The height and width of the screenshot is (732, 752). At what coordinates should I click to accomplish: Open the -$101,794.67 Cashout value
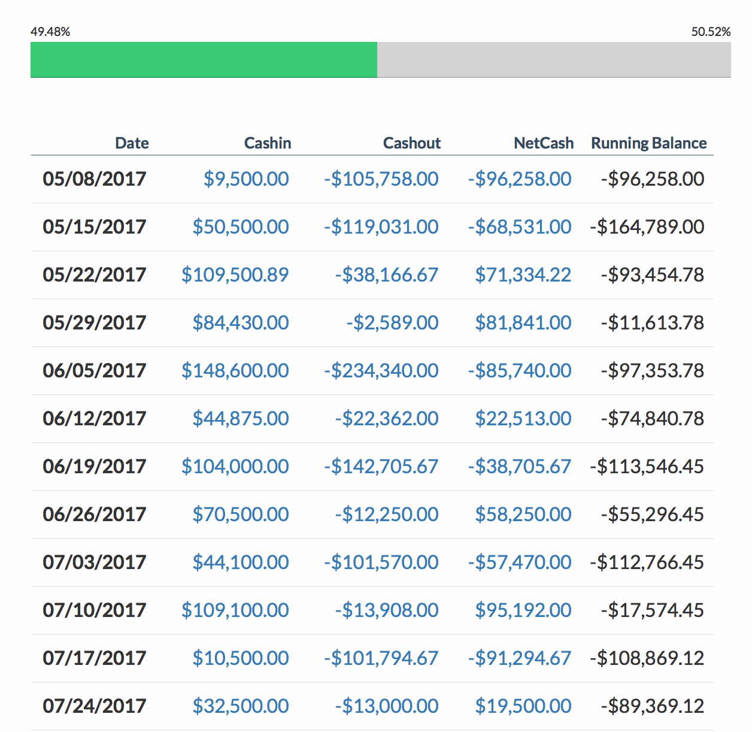381,658
